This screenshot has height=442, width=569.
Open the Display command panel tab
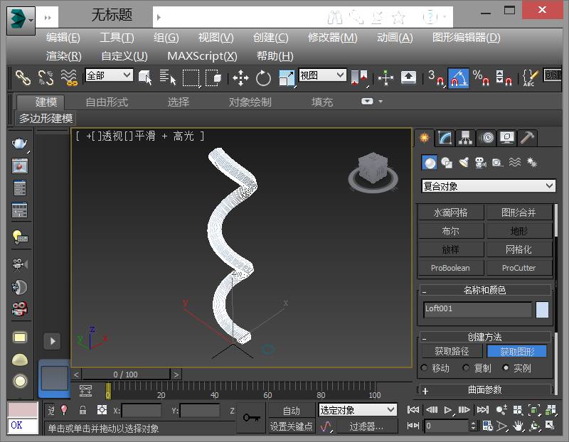pos(507,138)
